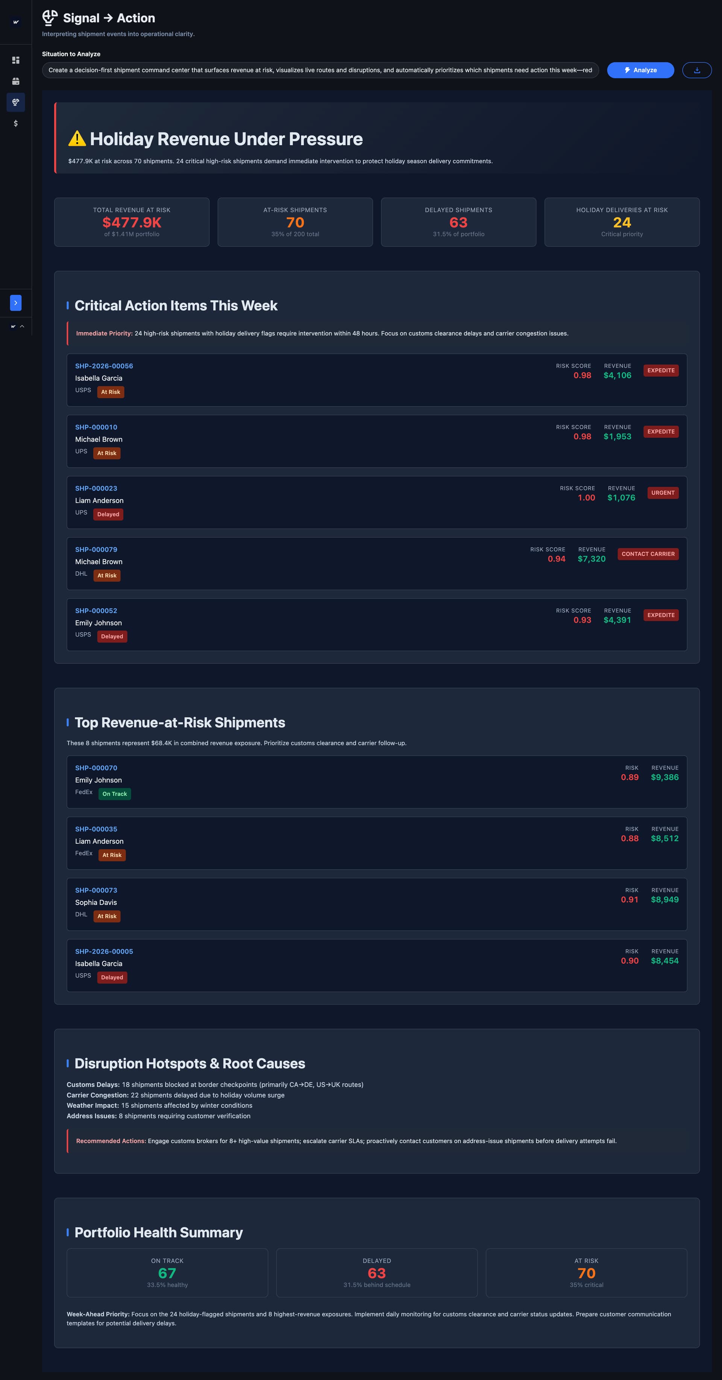Click the Total Revenue at Risk card
This screenshot has width=722, height=1380.
(132, 222)
